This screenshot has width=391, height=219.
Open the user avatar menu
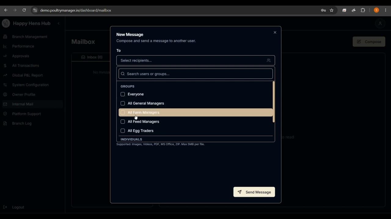coord(380,23)
